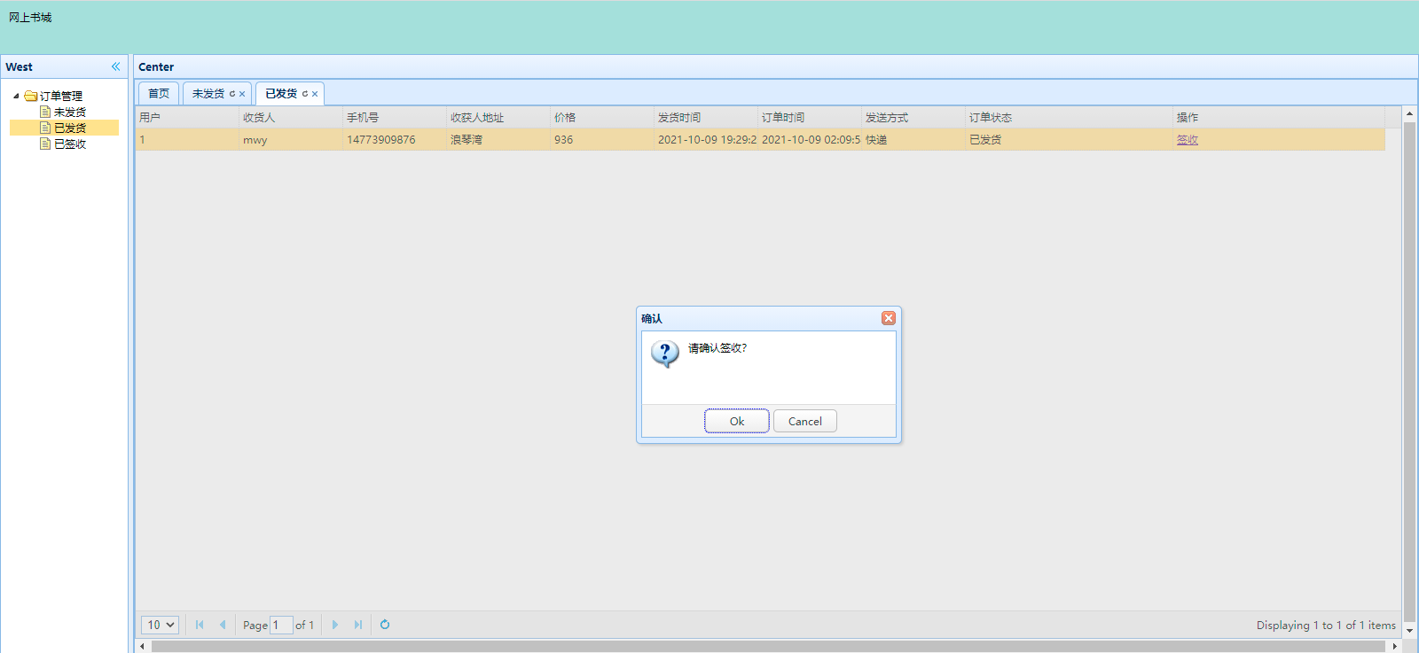Go to previous page in pager
The width and height of the screenshot is (1419, 653).
[x=223, y=625]
